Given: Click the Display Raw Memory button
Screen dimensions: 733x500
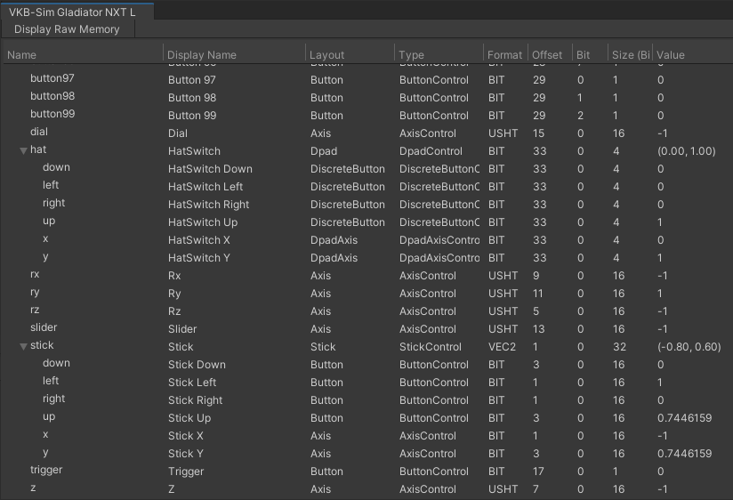Looking at the screenshot, I should point(67,29).
